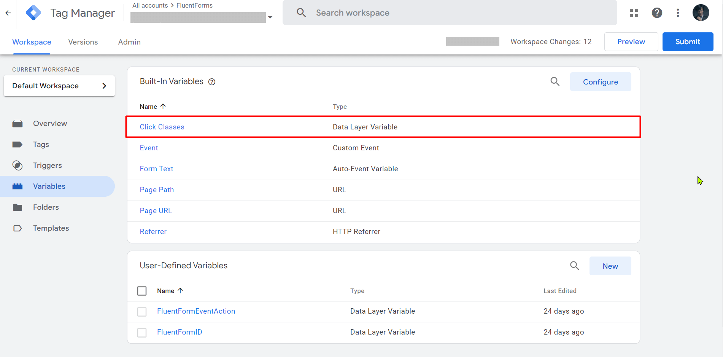Open the user account avatar
723x357 pixels.
(x=701, y=13)
